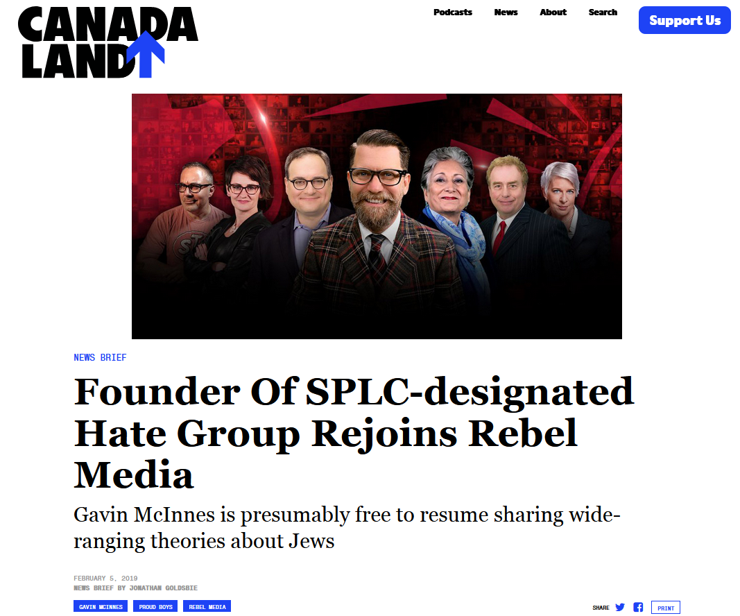
Task: Click the February 5, 2019 date
Action: point(105,579)
